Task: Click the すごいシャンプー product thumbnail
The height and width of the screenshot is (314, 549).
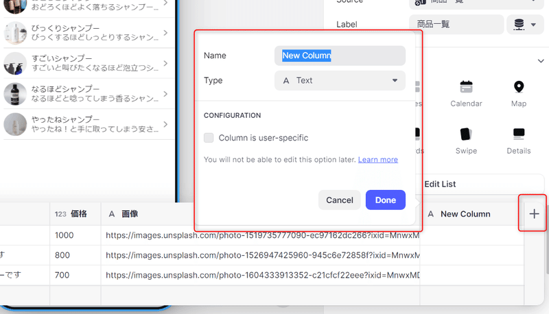Action: (15, 63)
